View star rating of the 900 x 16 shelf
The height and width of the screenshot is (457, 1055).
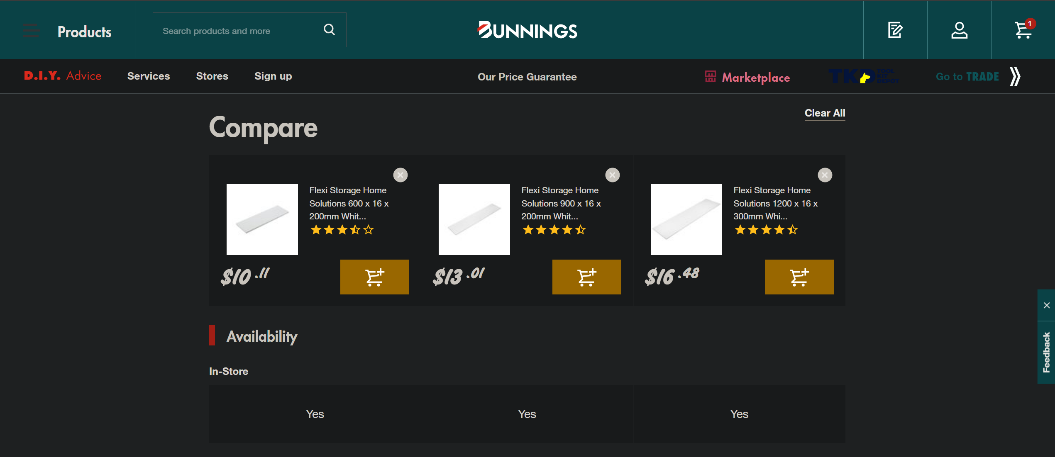[554, 230]
